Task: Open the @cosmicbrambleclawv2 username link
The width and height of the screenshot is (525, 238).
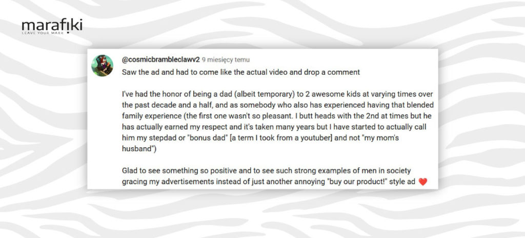Action: tap(160, 60)
